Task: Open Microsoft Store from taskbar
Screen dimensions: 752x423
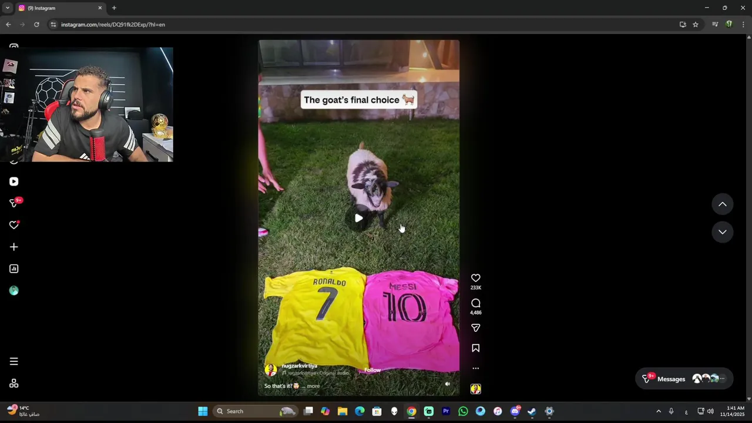Action: click(377, 411)
